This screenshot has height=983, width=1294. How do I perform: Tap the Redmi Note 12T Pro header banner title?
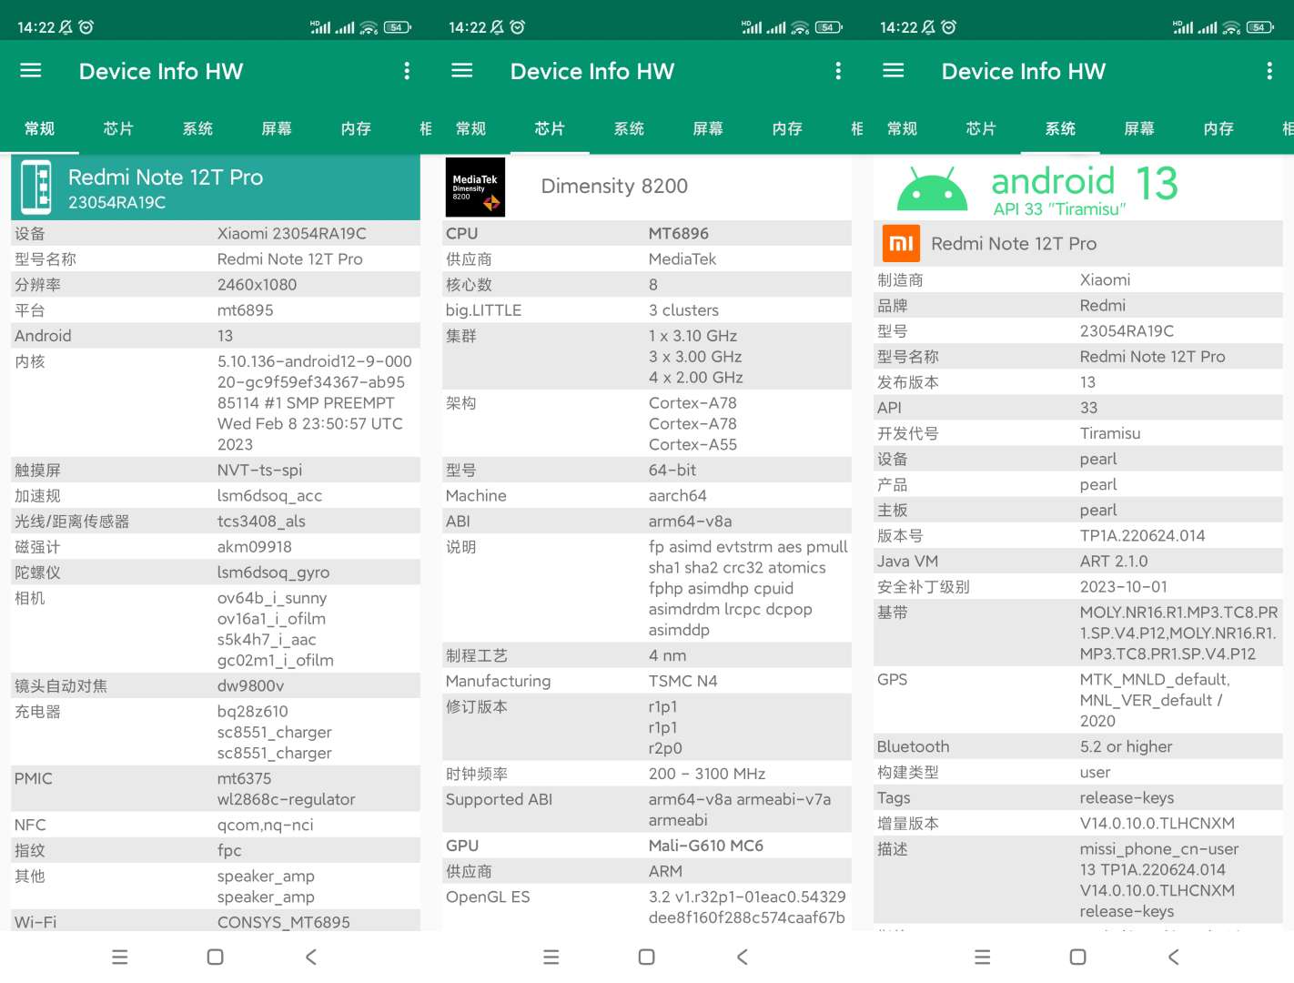coord(166,177)
